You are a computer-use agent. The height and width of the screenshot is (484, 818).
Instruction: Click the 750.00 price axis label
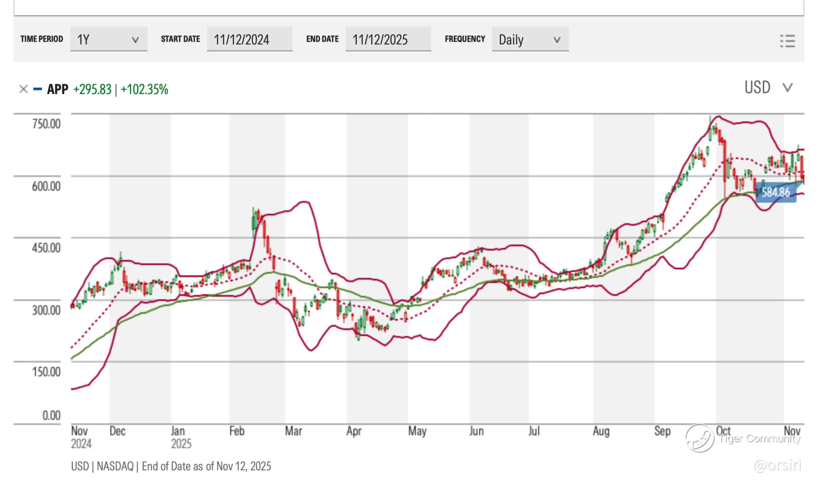pos(46,124)
